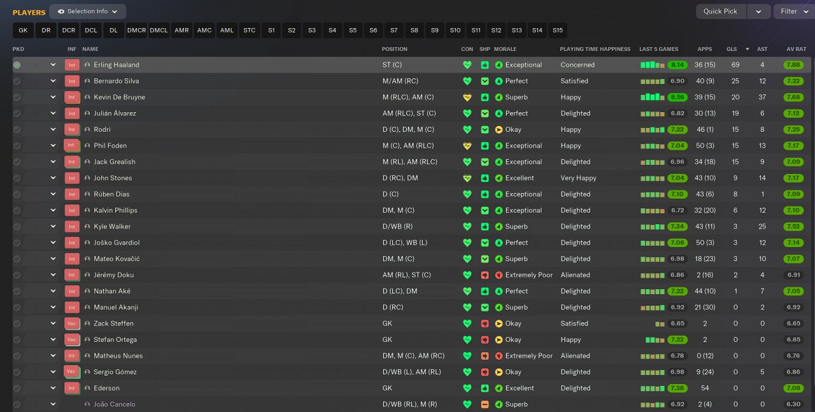The width and height of the screenshot is (815, 412).
Task: Select the DMCR position slot
Action: [136, 30]
